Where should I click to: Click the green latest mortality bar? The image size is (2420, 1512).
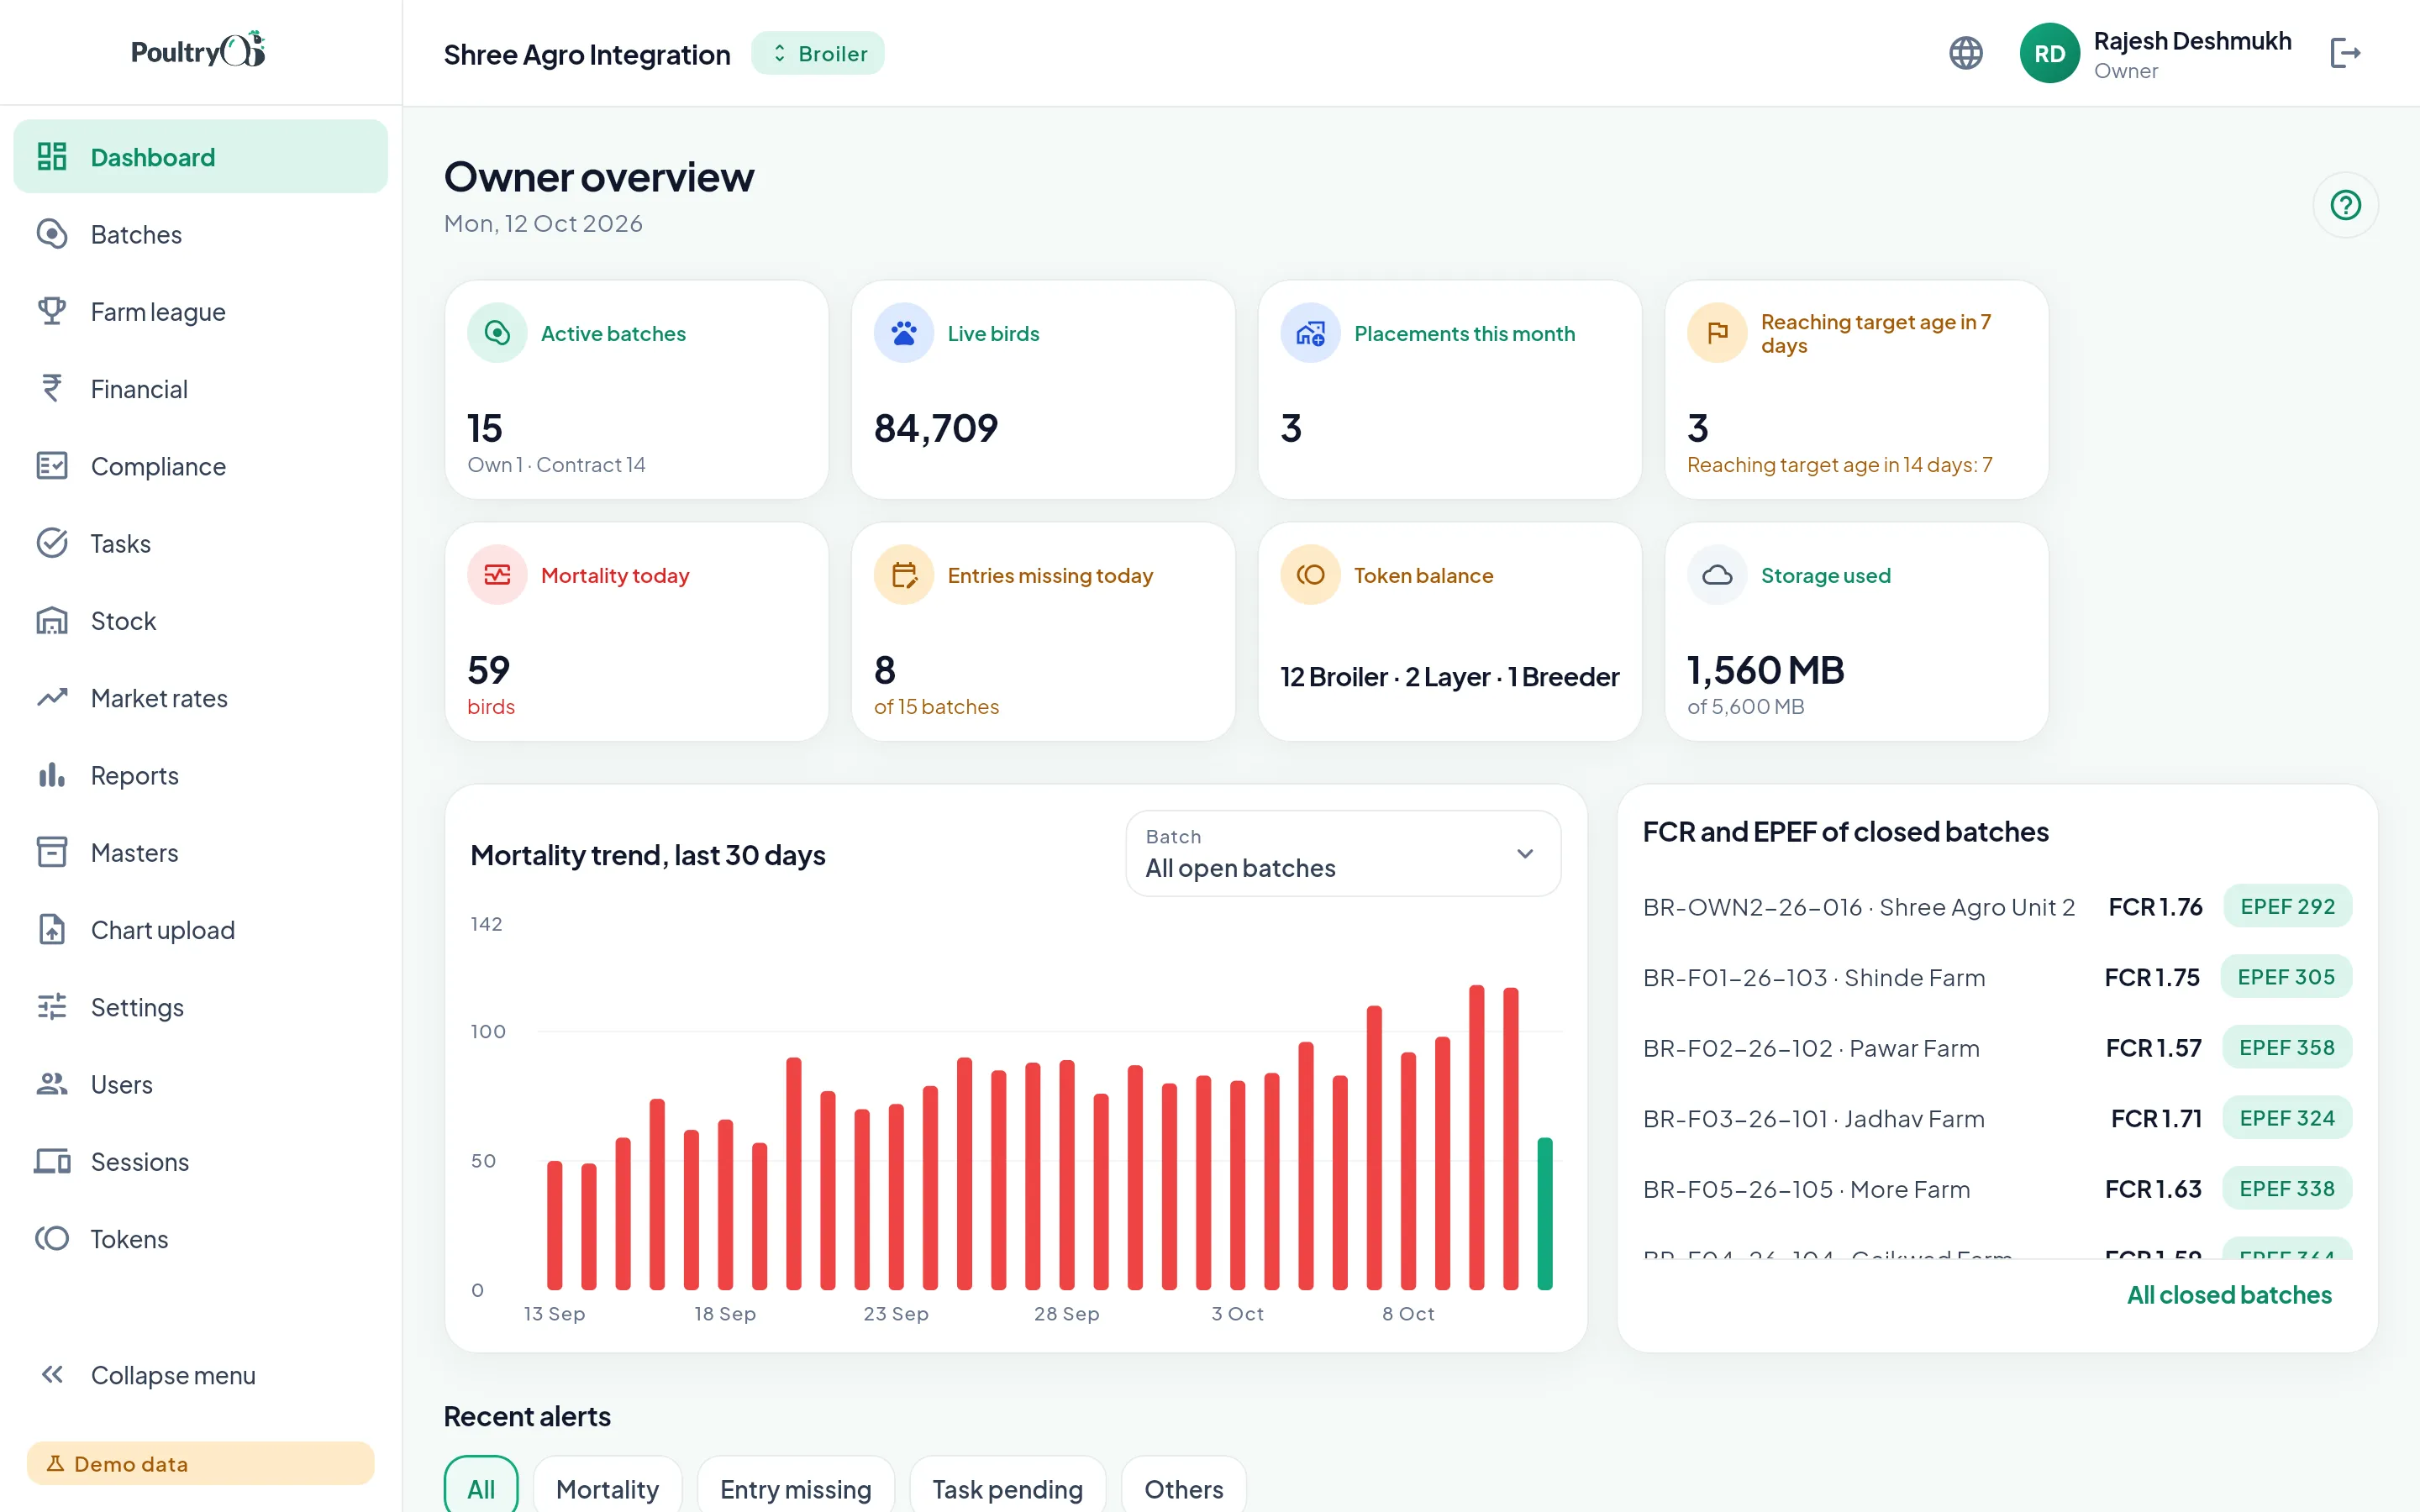pyautogui.click(x=1545, y=1213)
